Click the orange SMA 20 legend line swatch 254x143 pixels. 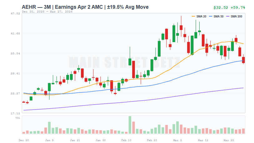(193, 16)
